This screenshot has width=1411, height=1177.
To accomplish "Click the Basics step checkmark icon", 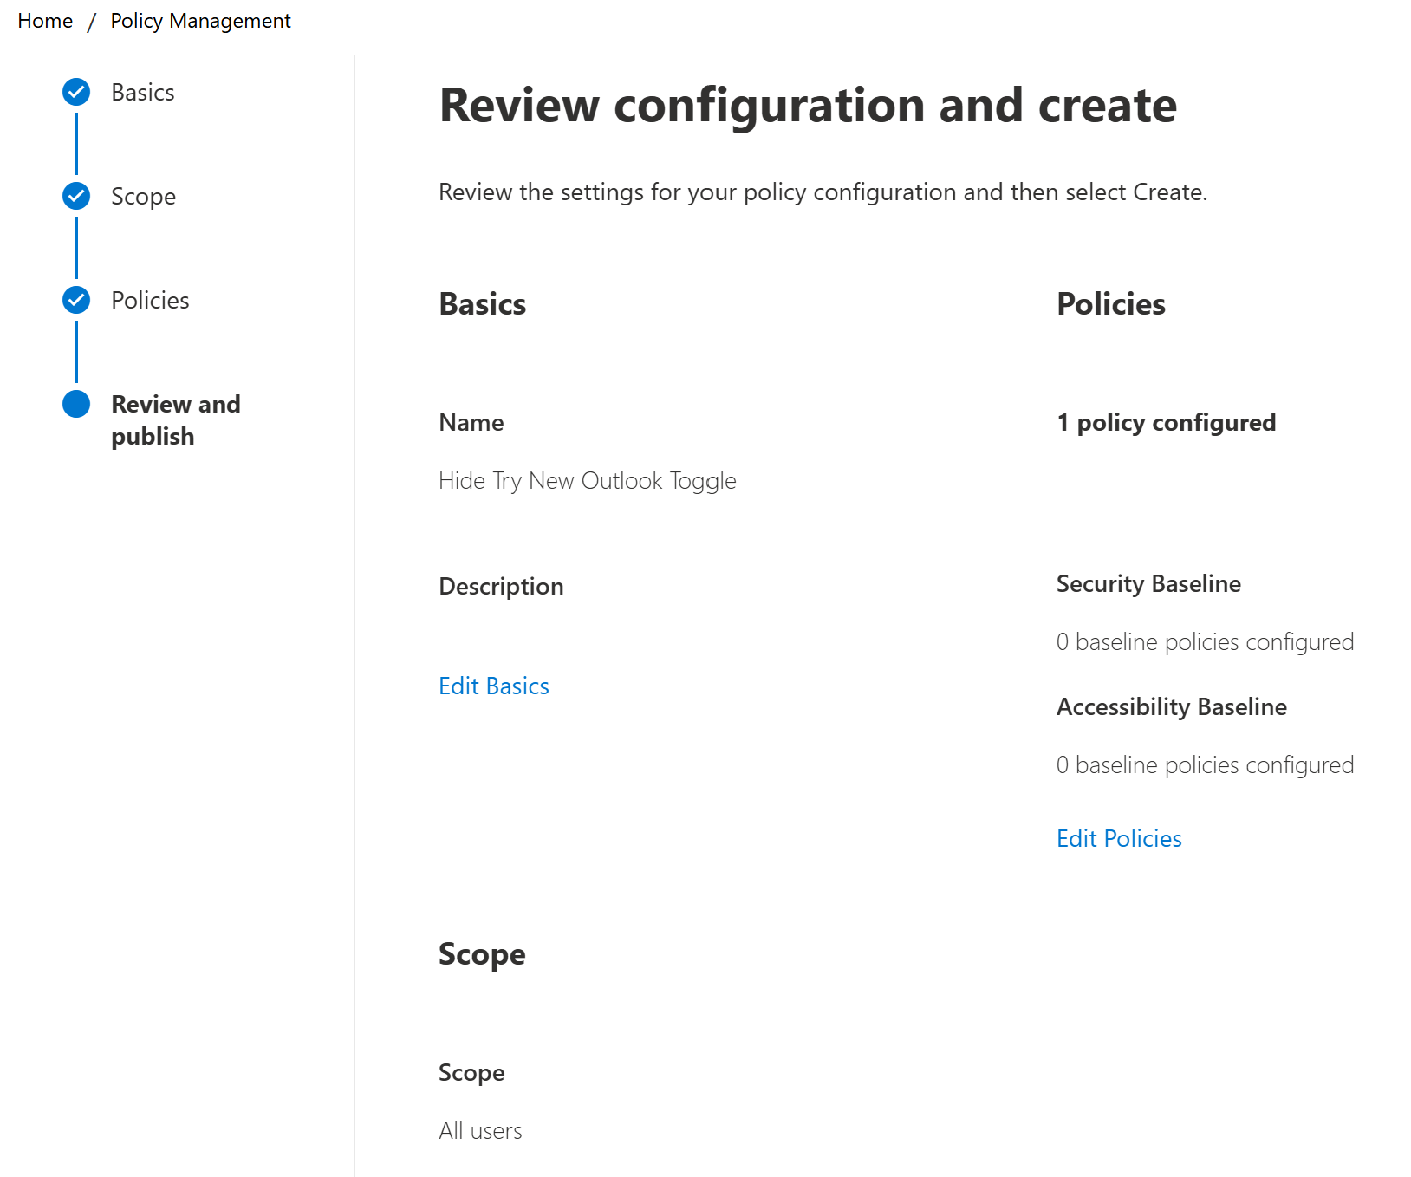I will 76,92.
